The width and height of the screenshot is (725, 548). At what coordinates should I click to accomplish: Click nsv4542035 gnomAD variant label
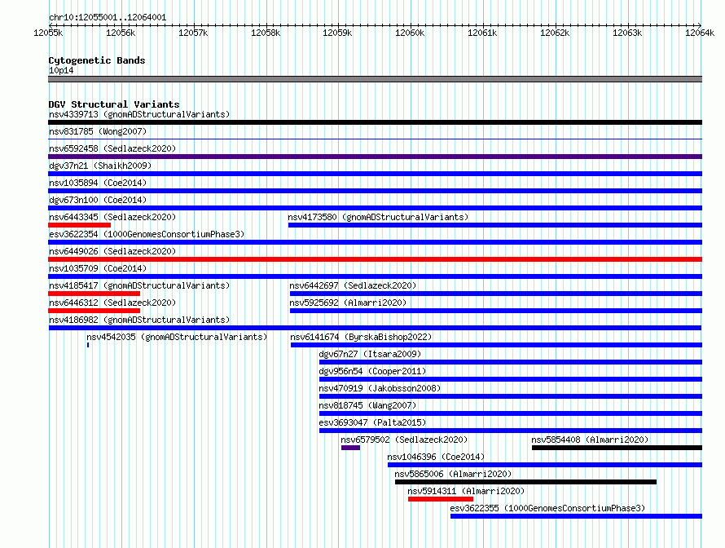[x=177, y=337]
